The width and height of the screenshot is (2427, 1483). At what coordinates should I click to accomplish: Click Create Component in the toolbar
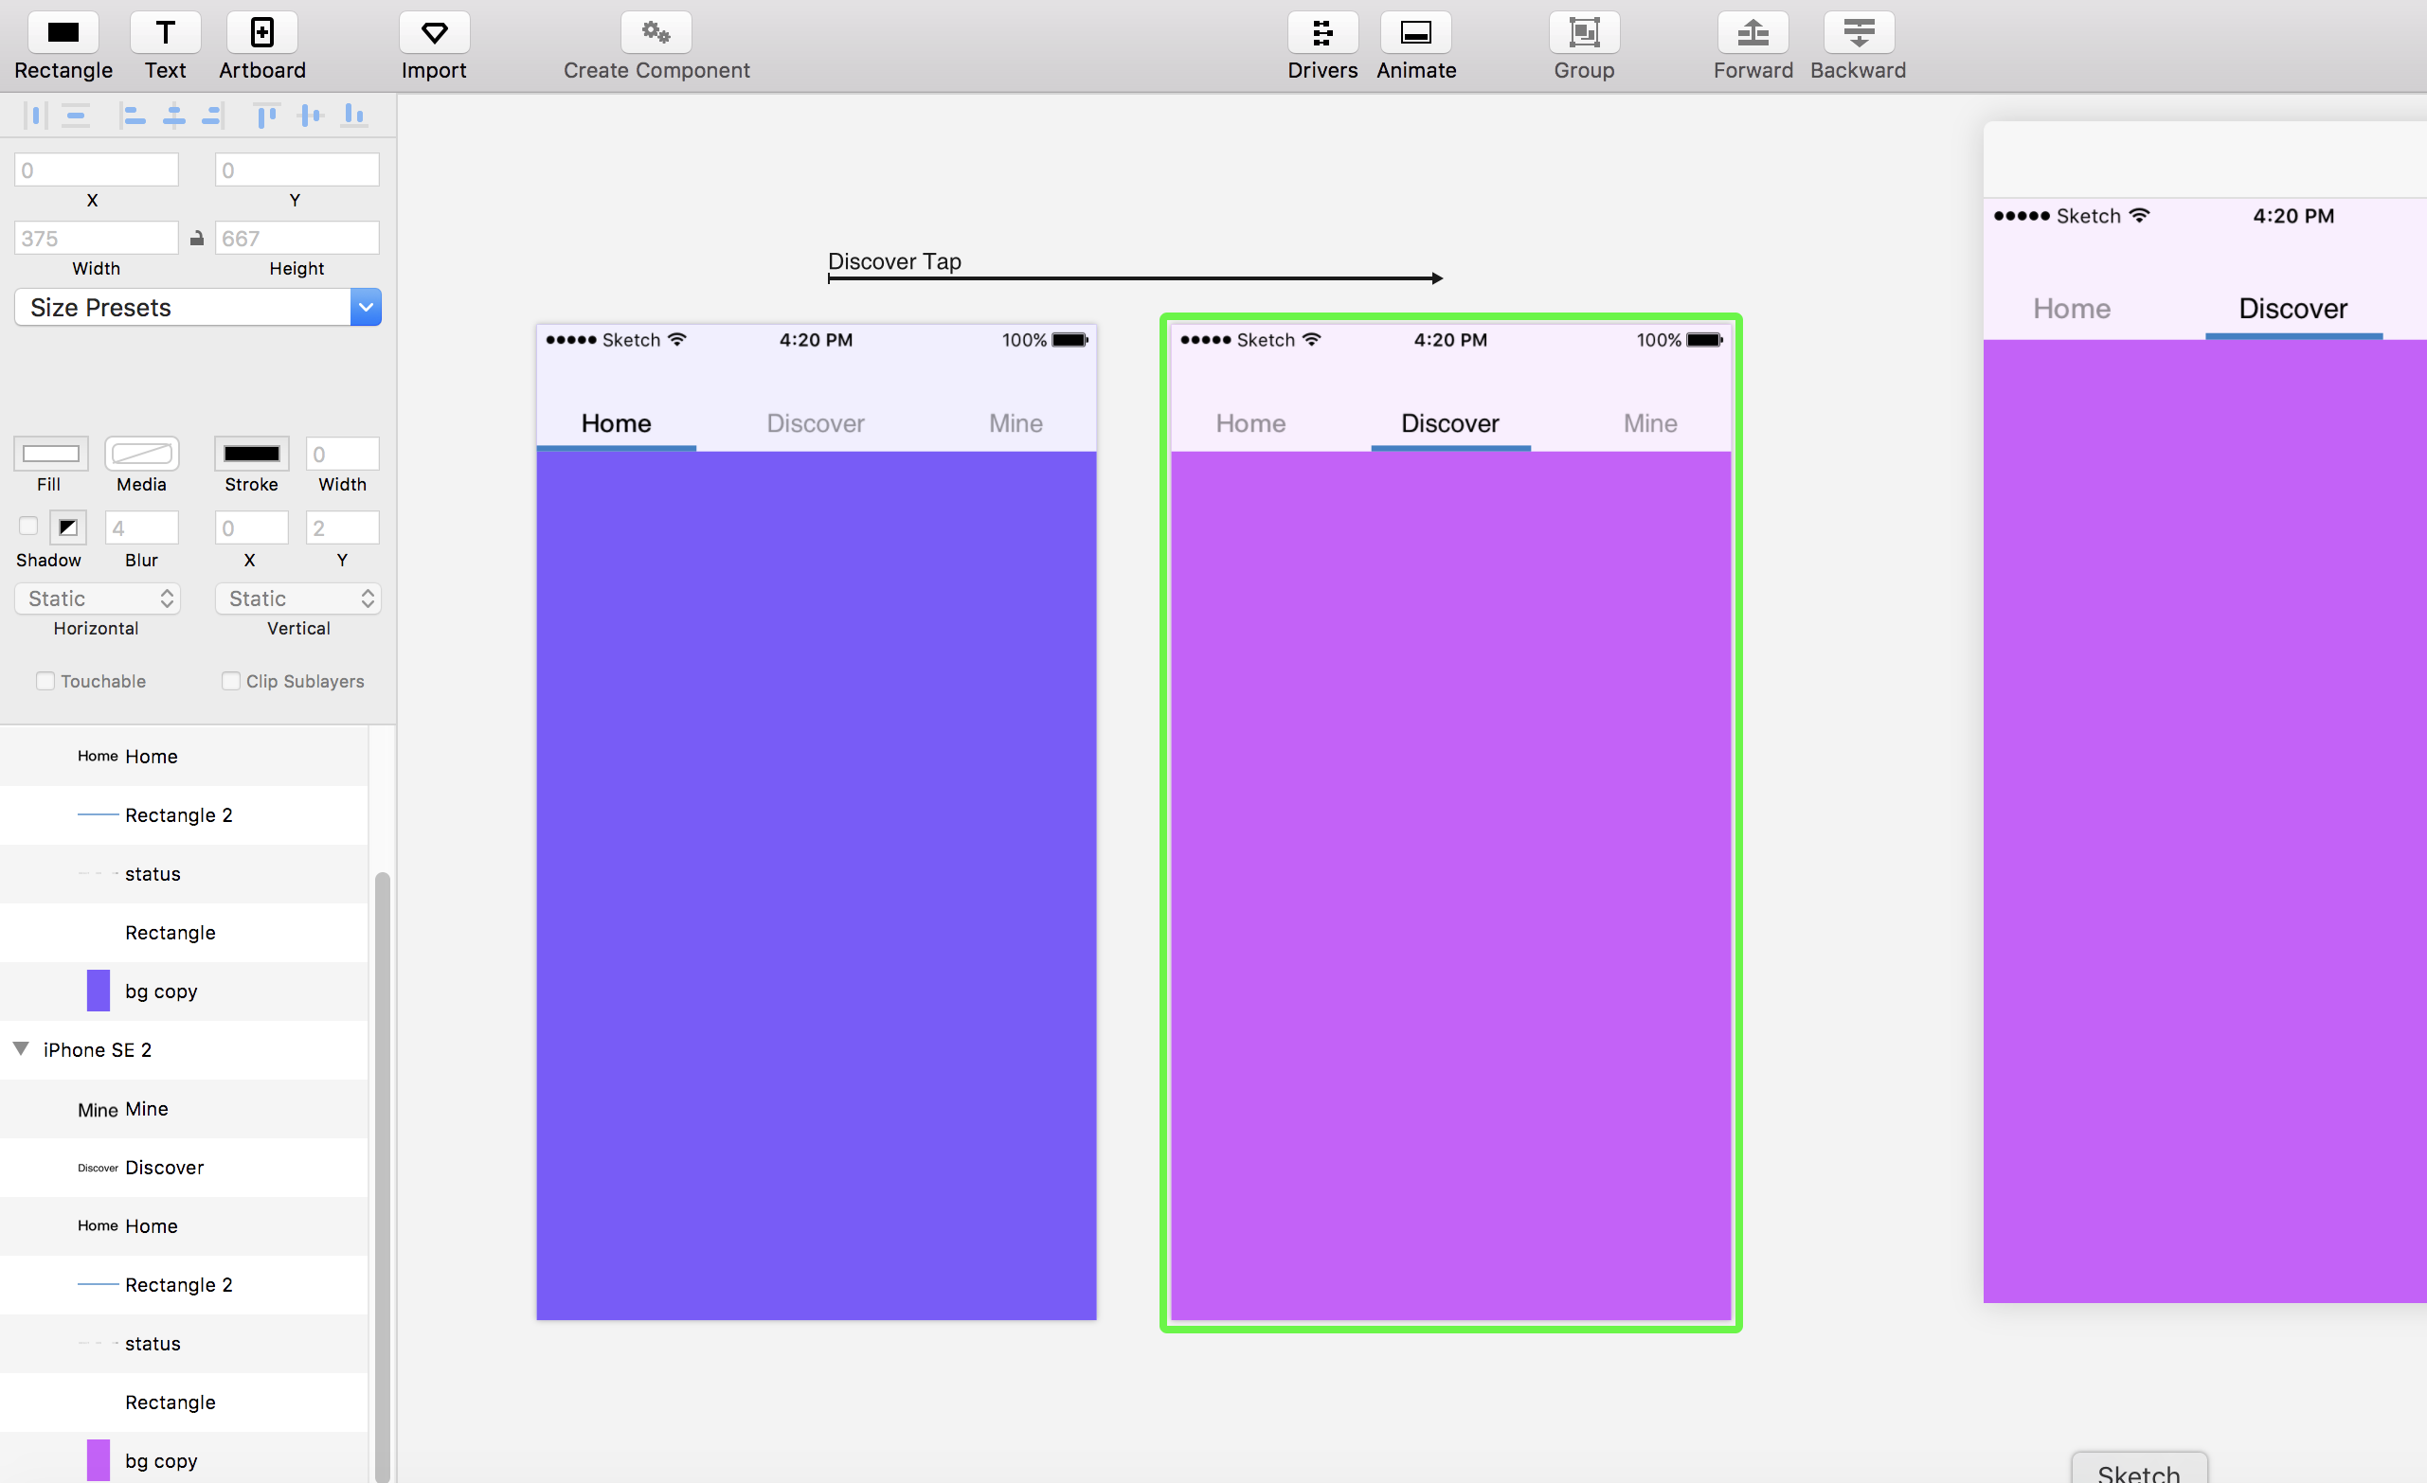click(x=656, y=32)
